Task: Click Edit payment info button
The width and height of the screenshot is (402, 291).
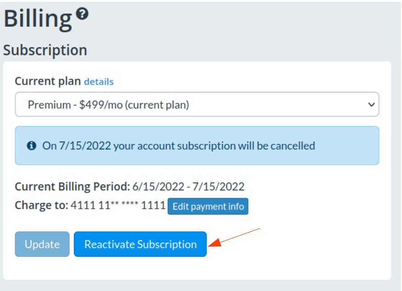Action: 208,206
